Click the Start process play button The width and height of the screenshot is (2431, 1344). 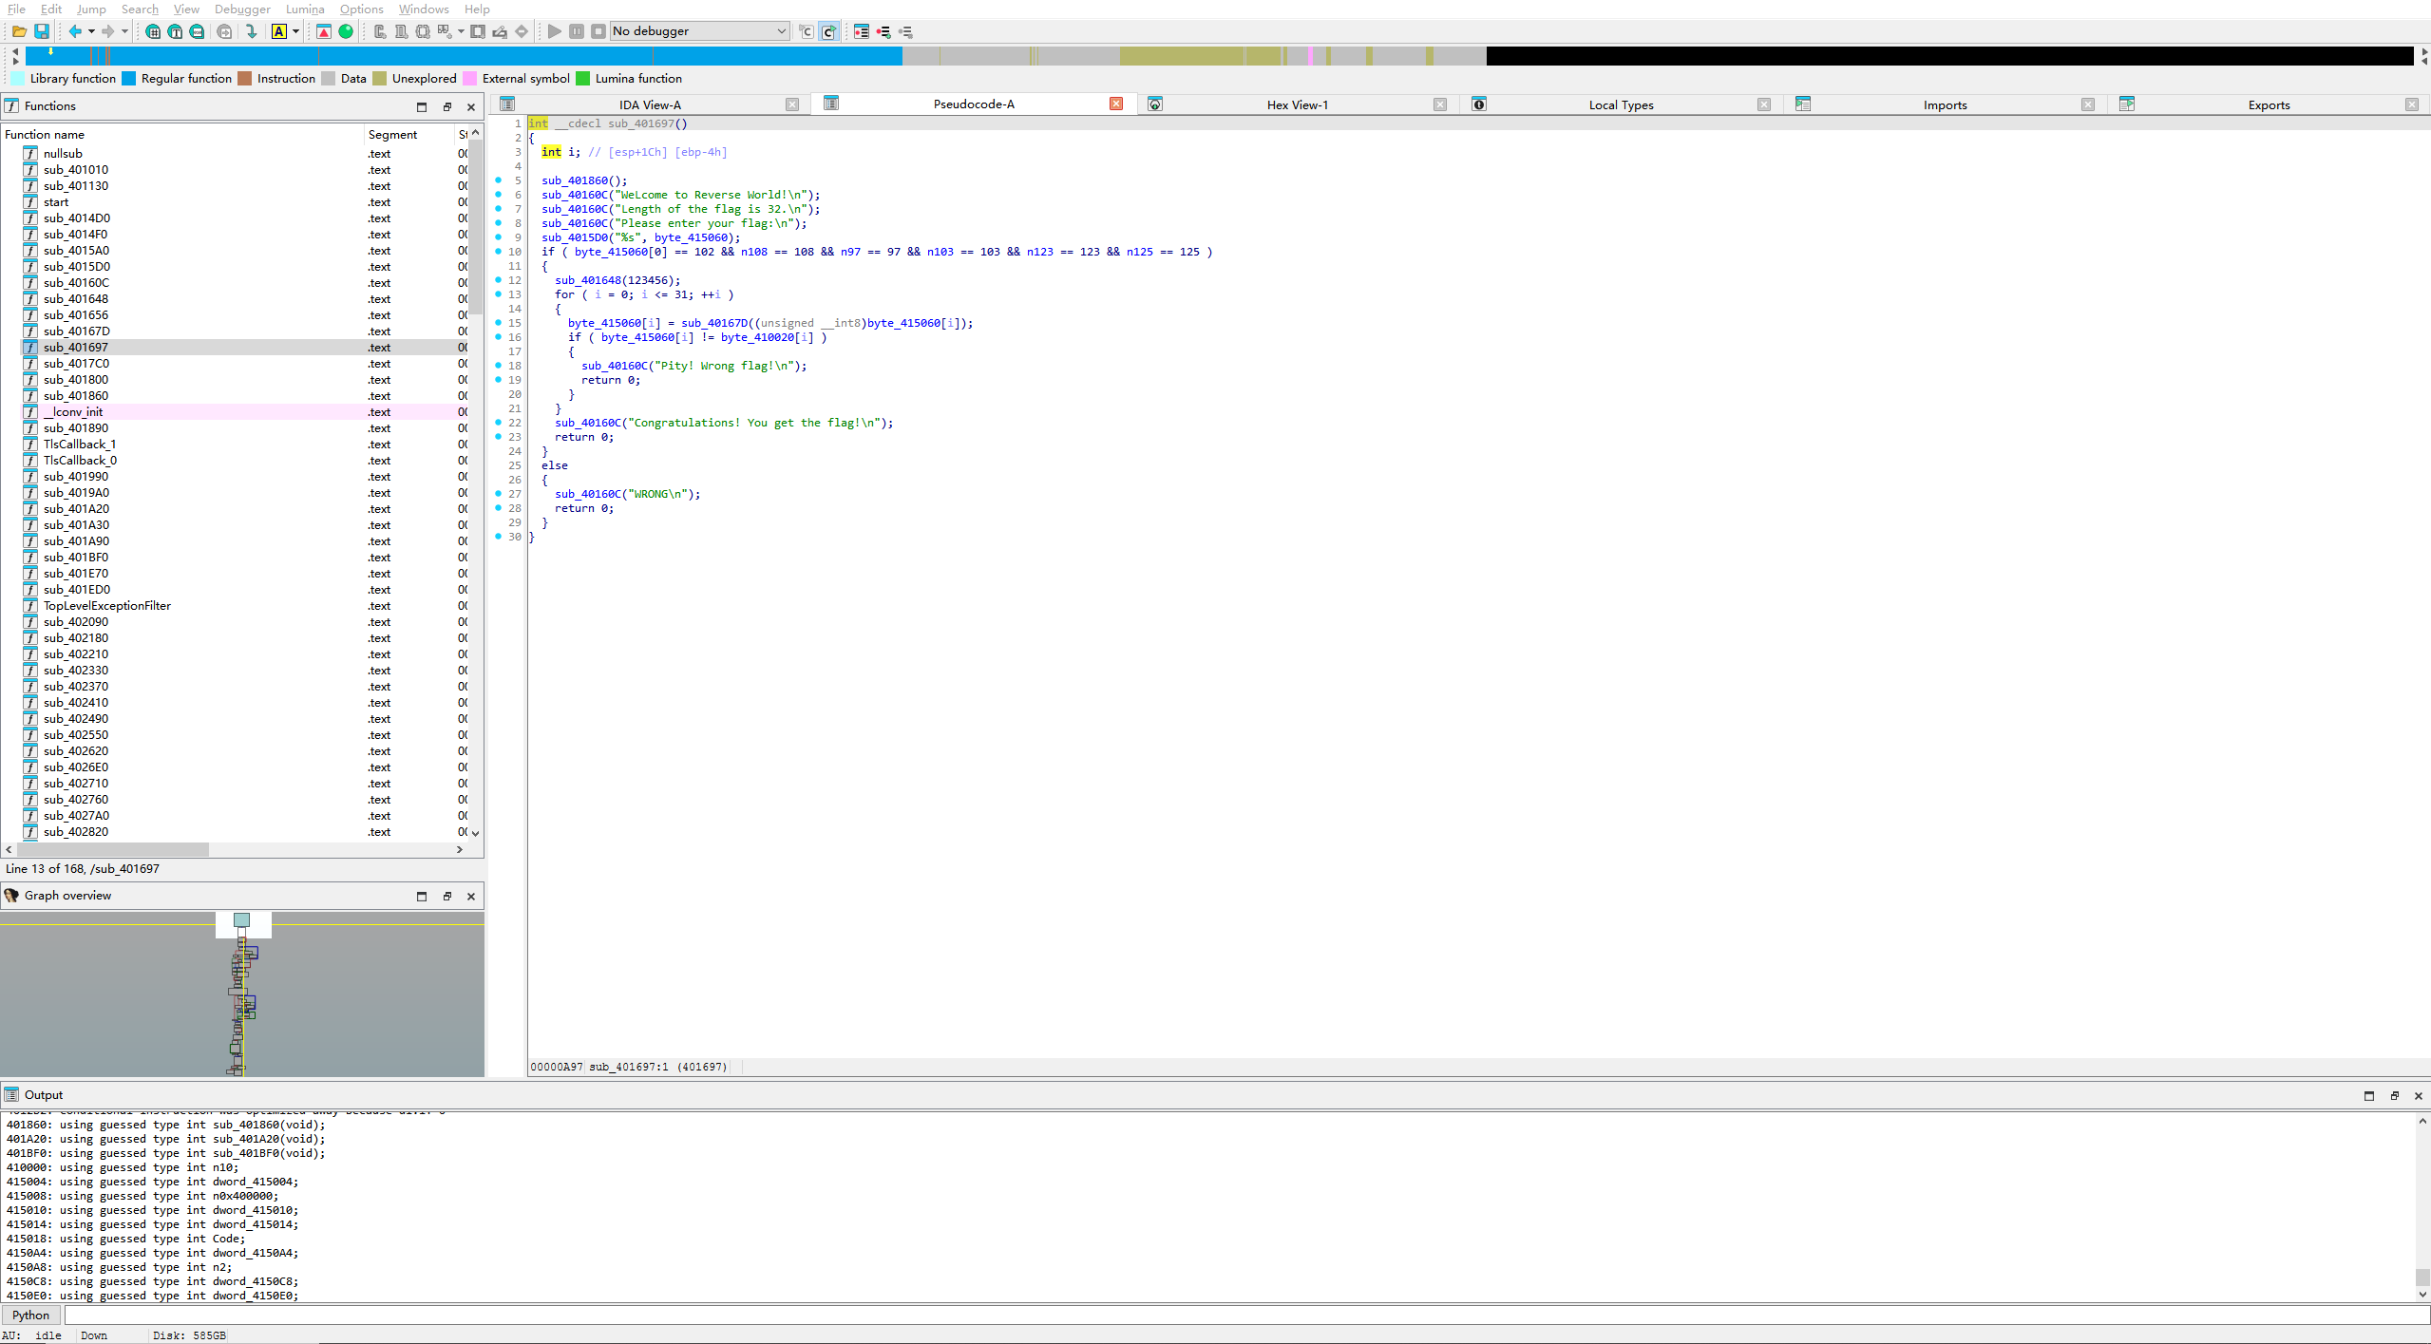[555, 31]
